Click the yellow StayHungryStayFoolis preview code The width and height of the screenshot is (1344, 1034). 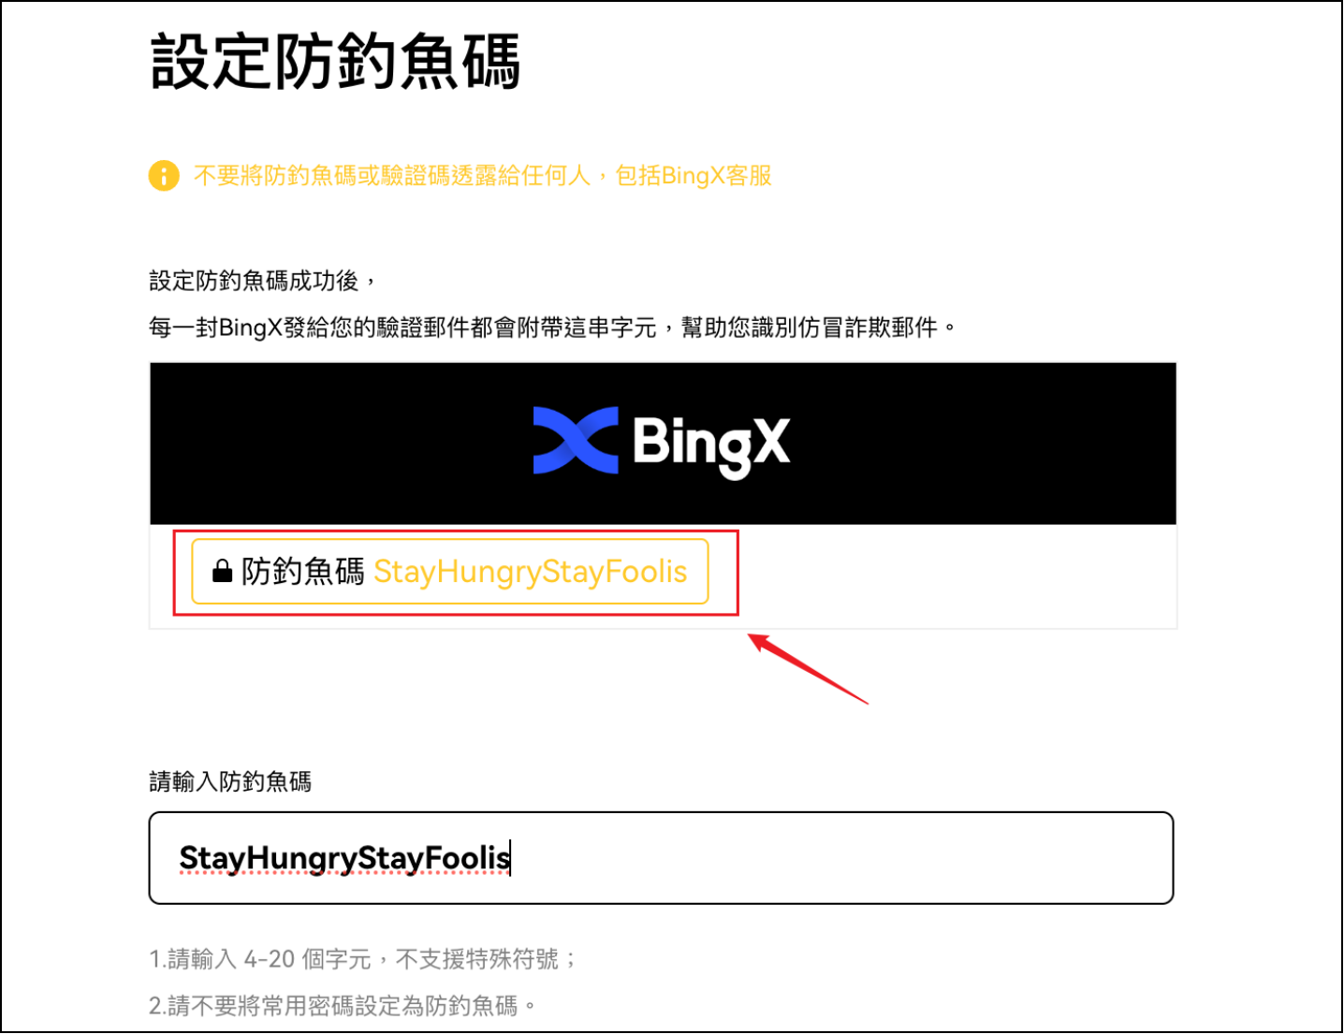coord(531,572)
